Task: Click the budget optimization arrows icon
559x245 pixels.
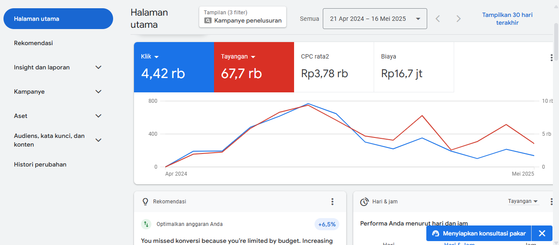Action: tap(146, 224)
